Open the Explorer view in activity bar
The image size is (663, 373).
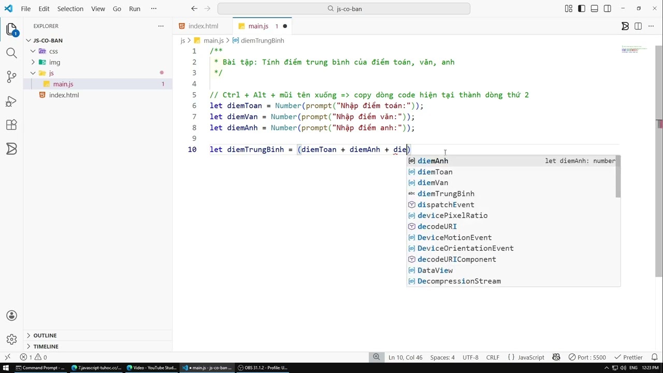[x=11, y=30]
